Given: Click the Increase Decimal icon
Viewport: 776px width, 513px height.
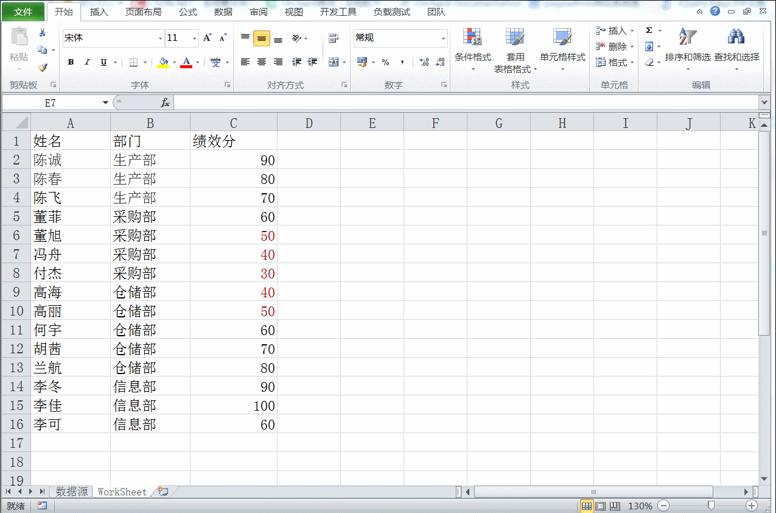Looking at the screenshot, I should (424, 62).
